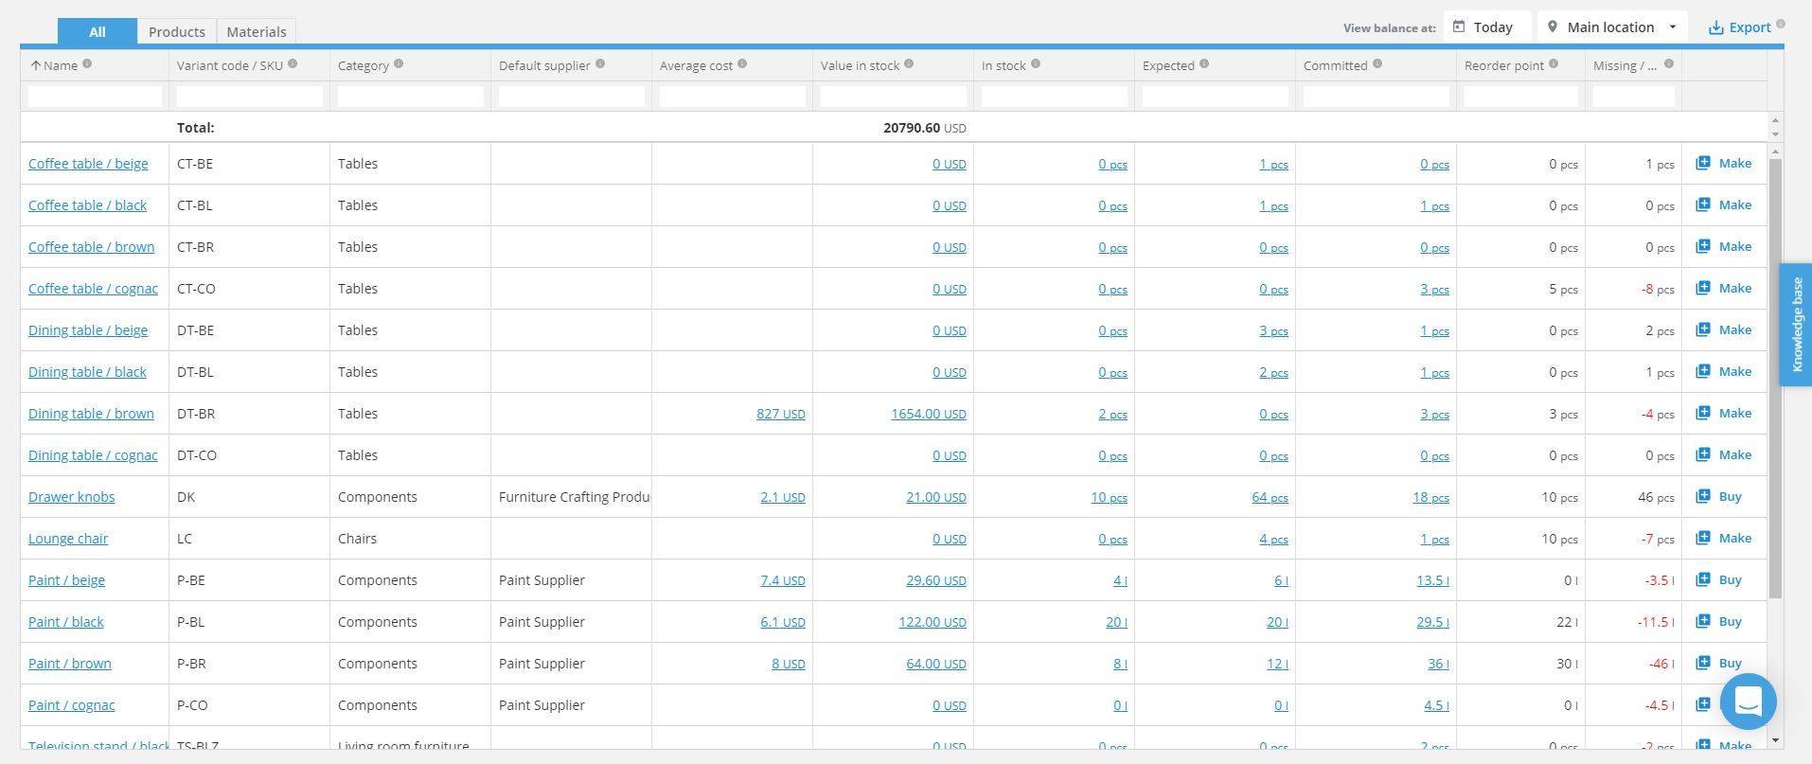Image resolution: width=1812 pixels, height=764 pixels.
Task: Click the Export info icon
Action: click(x=1781, y=24)
